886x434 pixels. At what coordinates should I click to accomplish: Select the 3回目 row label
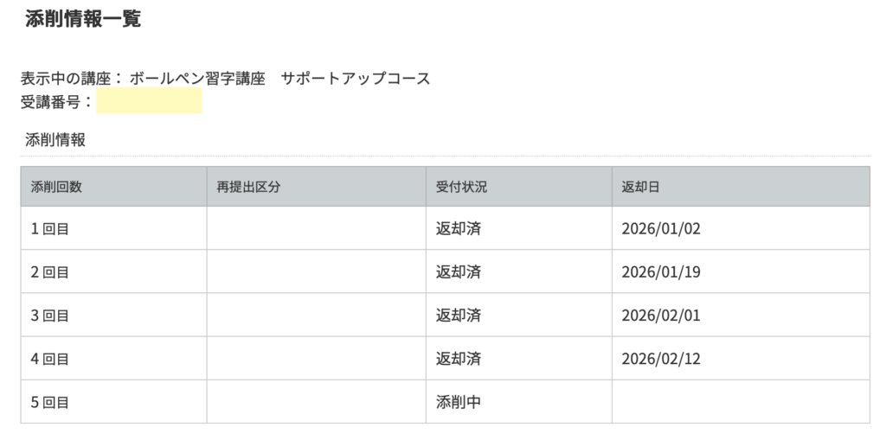50,316
